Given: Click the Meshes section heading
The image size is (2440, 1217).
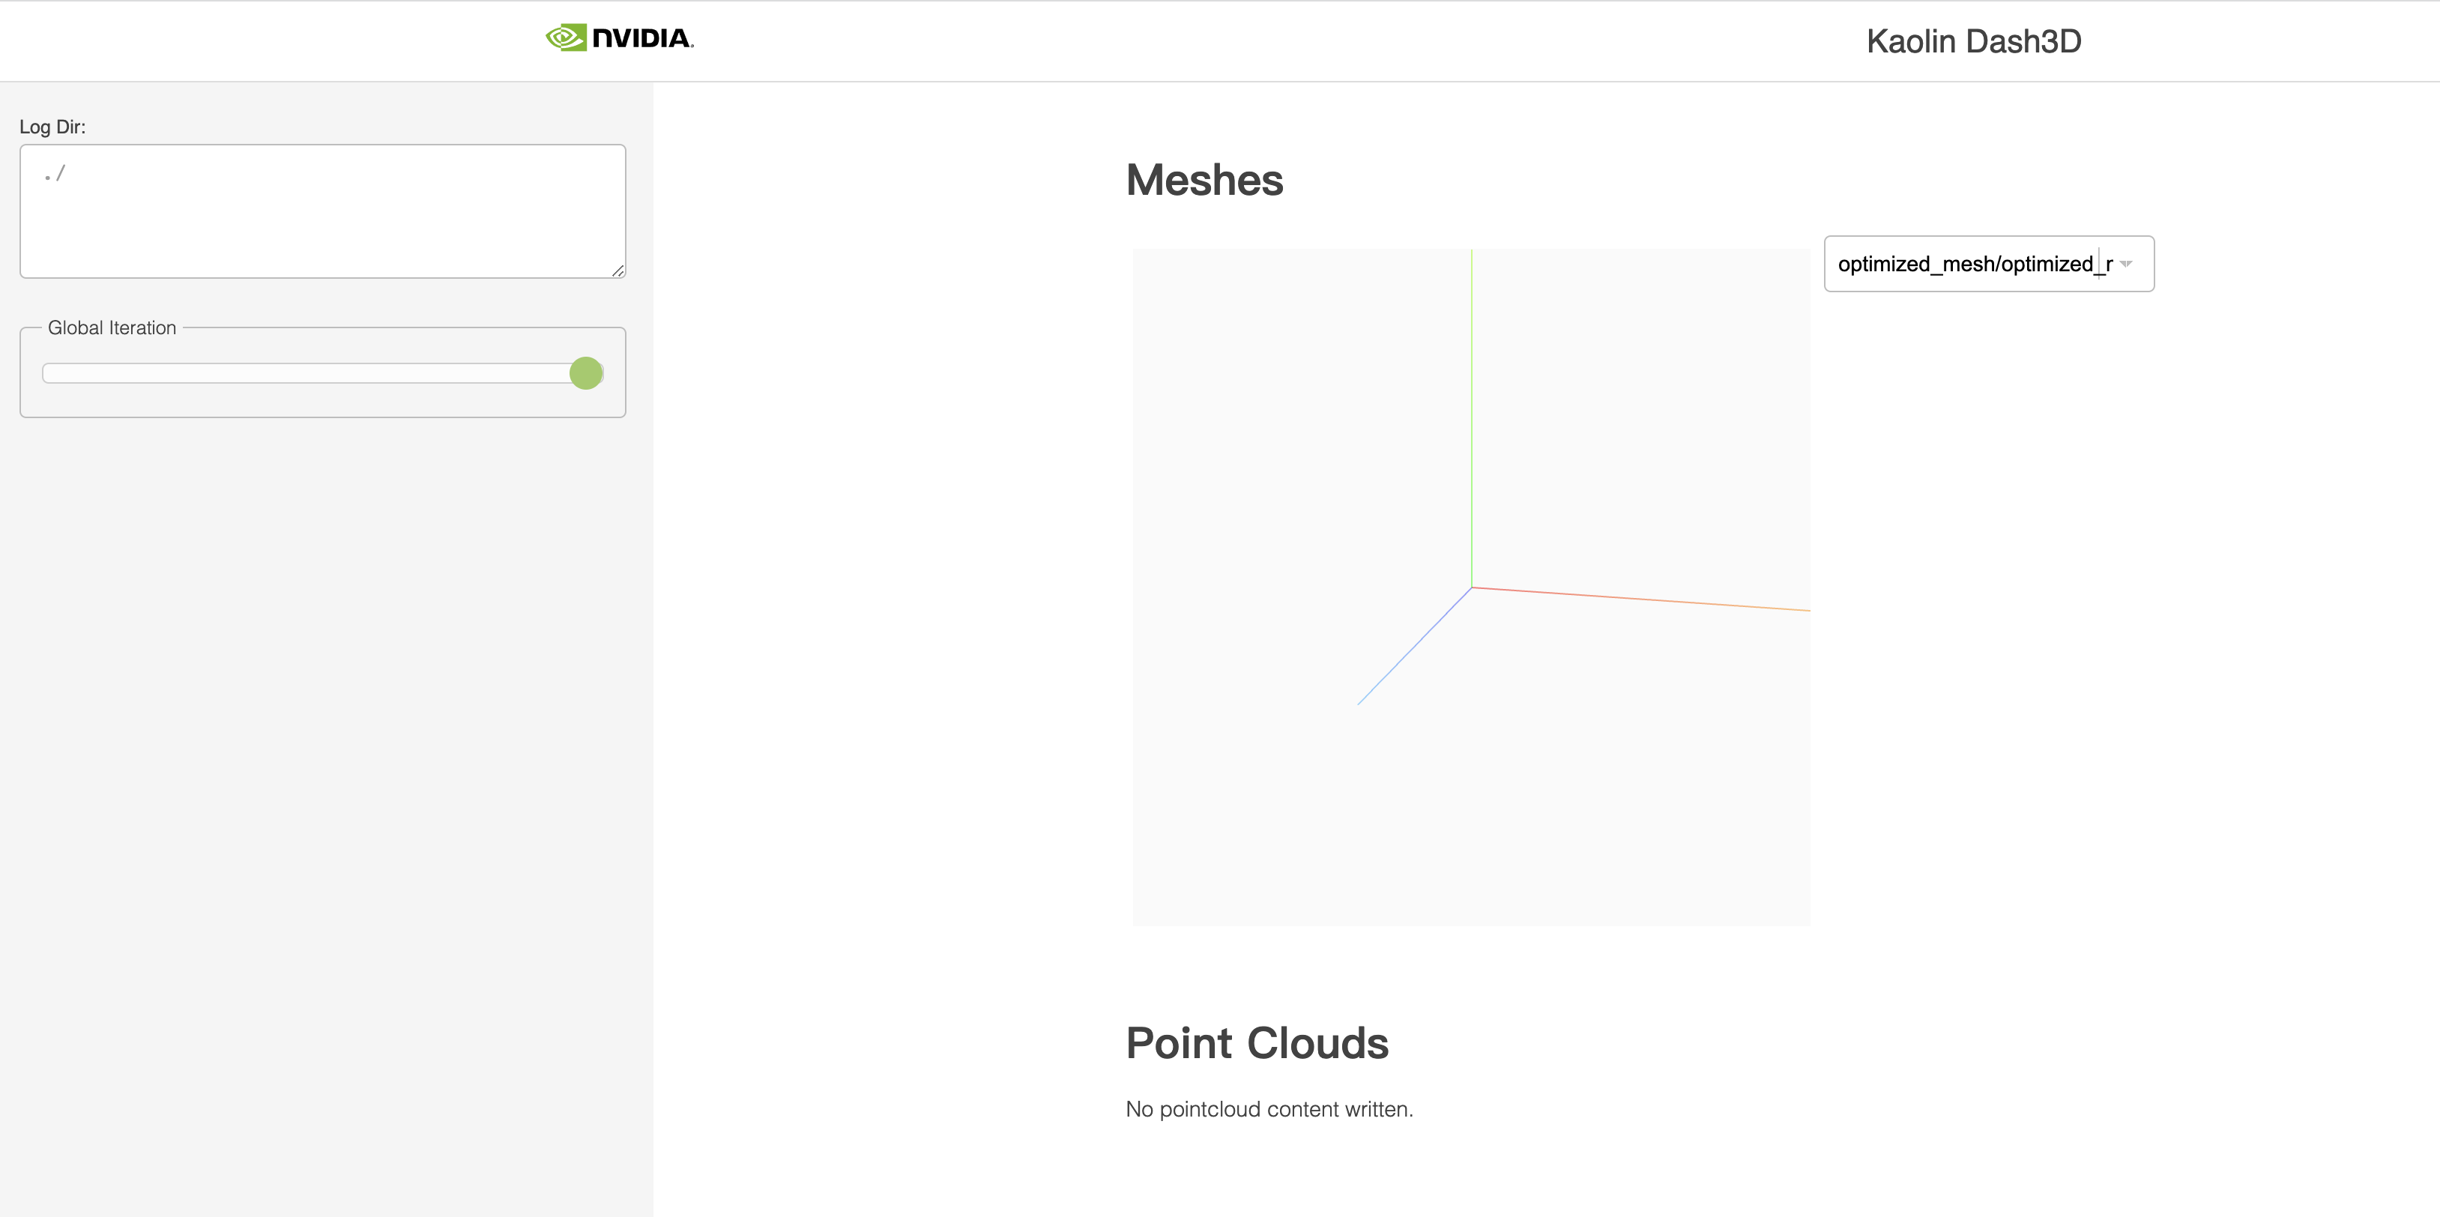Looking at the screenshot, I should click(1204, 181).
